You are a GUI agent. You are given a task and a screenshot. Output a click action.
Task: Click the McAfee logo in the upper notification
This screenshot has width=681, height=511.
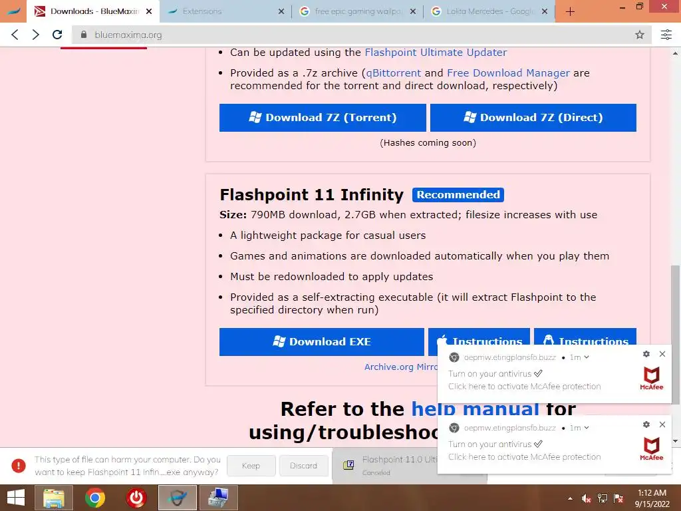[x=652, y=379]
